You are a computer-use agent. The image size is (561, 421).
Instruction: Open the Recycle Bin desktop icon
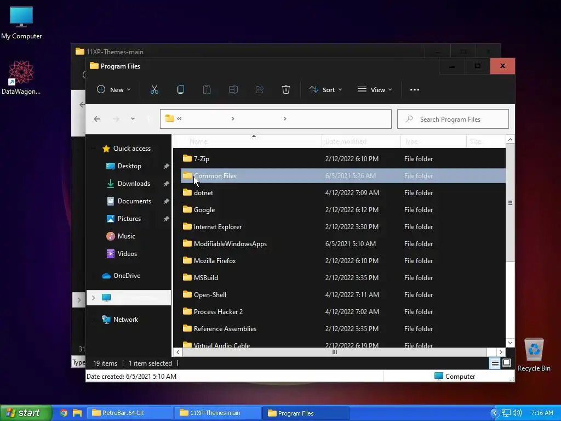534,355
